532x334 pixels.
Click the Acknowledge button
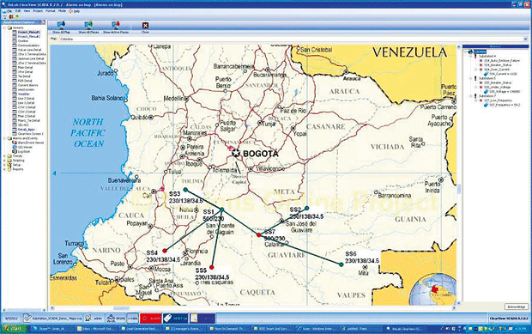516,307
